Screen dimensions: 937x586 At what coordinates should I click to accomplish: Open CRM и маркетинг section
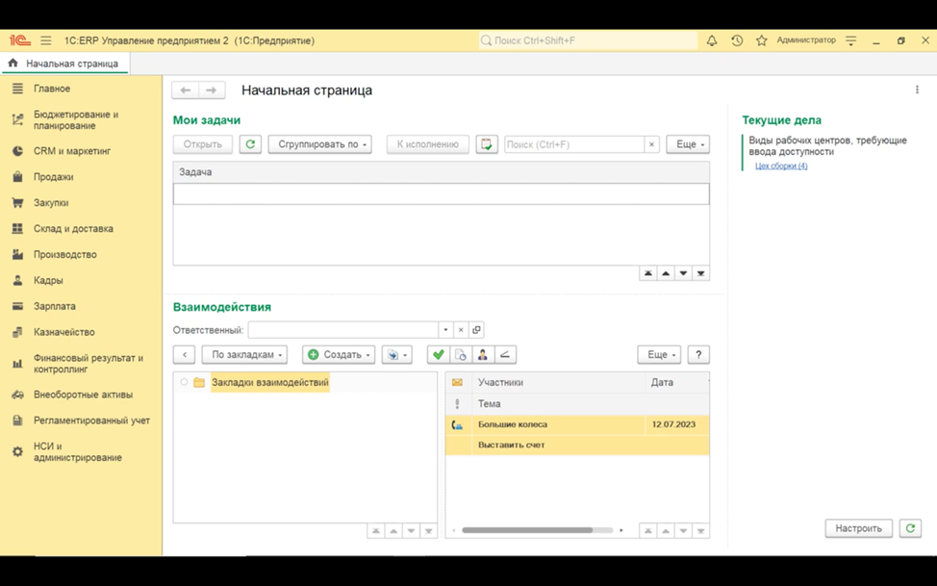click(72, 151)
